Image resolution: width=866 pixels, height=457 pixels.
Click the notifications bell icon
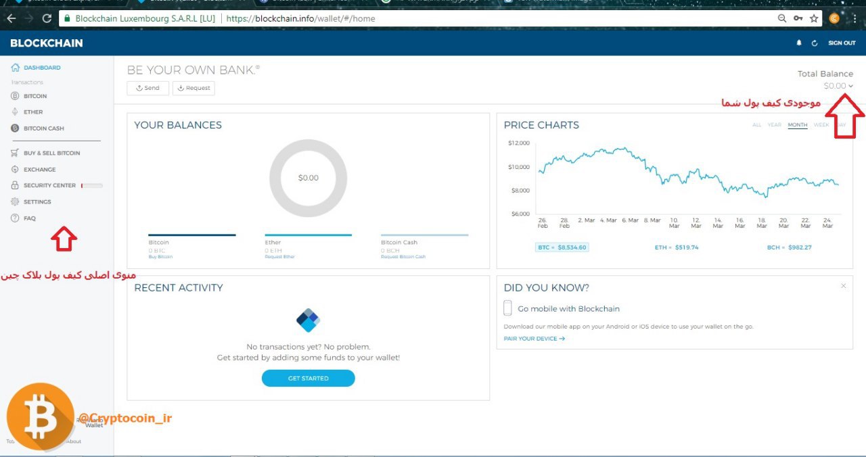[x=799, y=43]
